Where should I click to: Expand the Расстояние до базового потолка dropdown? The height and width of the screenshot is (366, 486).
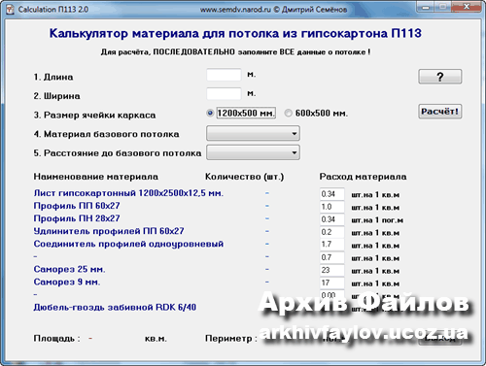(x=253, y=152)
